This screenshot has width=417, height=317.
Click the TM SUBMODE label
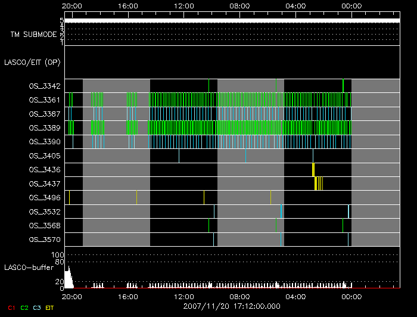[x=33, y=35]
